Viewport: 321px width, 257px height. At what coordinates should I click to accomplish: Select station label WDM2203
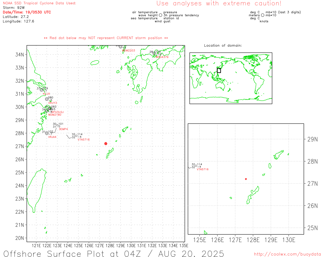(128, 50)
